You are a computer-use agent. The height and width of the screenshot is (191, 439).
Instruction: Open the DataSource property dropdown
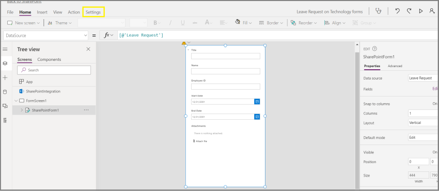tap(46, 36)
